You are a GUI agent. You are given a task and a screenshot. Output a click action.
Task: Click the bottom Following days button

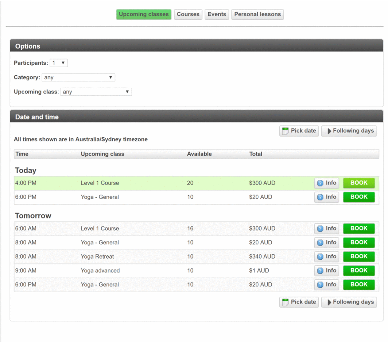pos(349,302)
